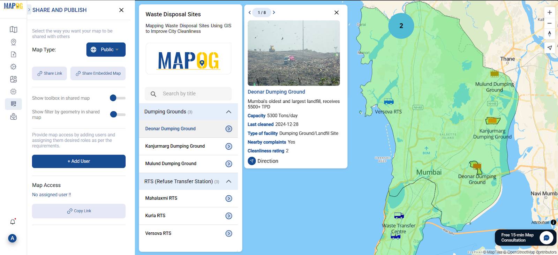Click the Deonar Dumping Ground map marker

[477, 166]
